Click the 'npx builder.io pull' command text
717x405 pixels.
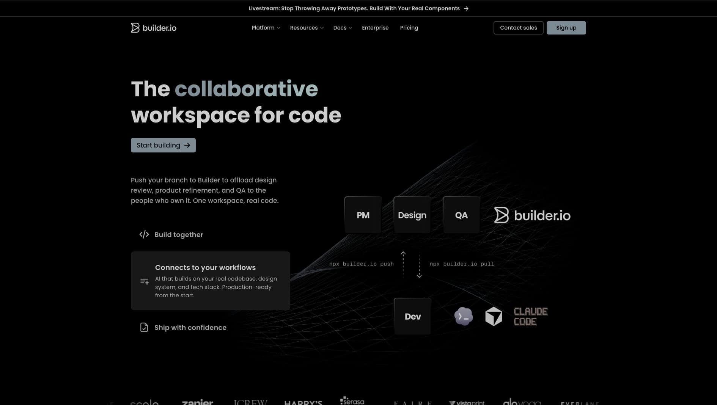coord(462,264)
